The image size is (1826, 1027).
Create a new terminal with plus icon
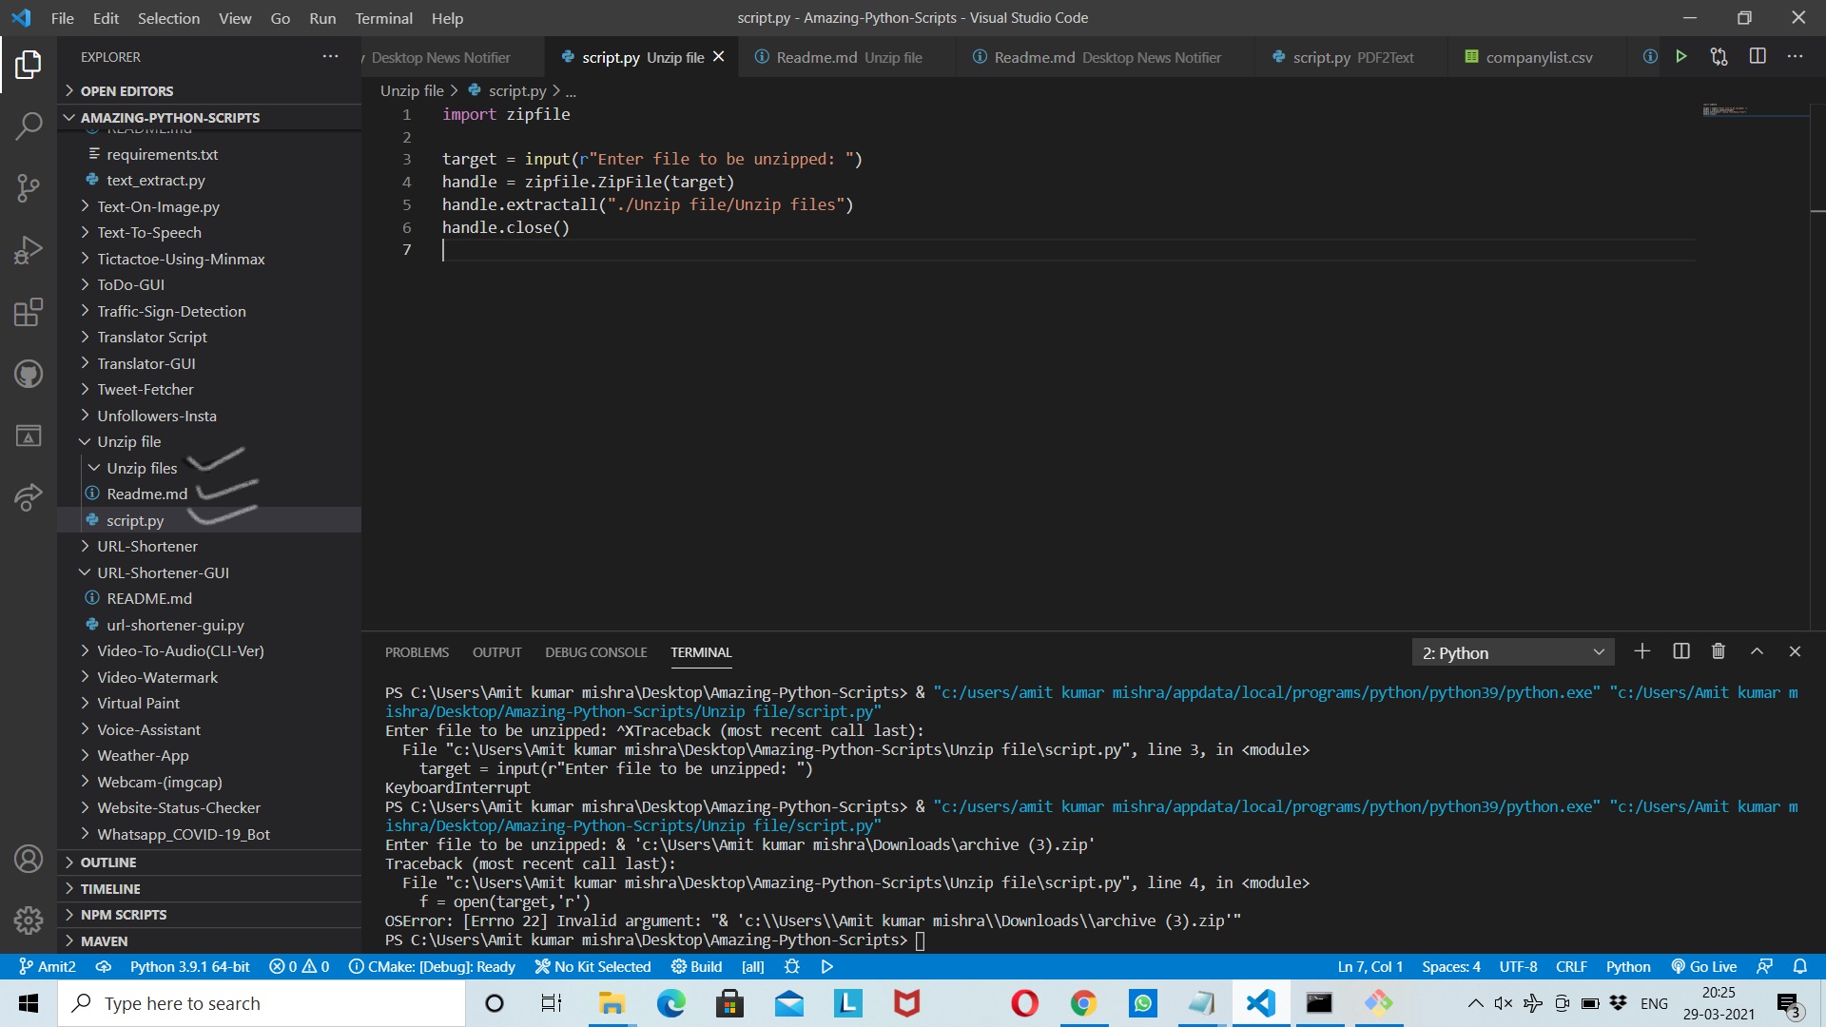click(1642, 651)
